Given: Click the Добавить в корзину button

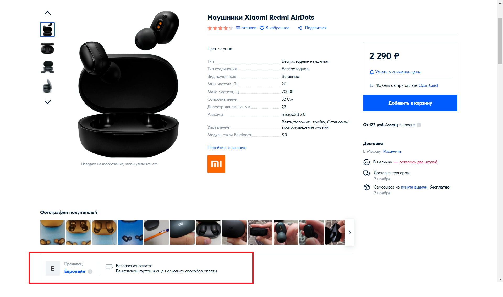Looking at the screenshot, I should click(410, 103).
